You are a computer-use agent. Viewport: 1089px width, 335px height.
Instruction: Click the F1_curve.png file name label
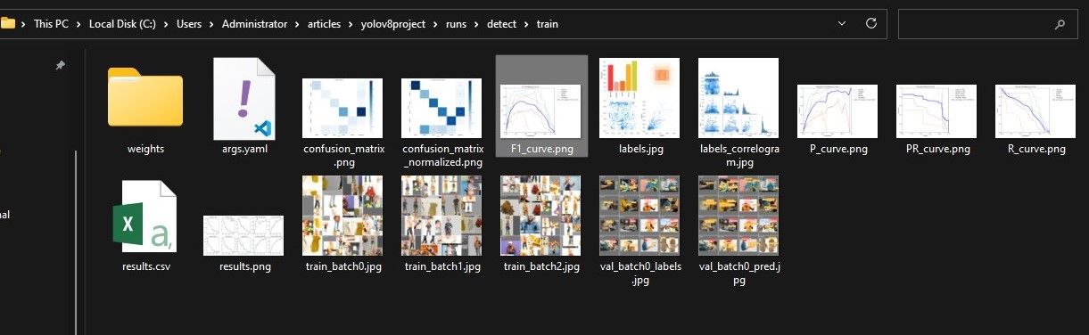coord(541,149)
